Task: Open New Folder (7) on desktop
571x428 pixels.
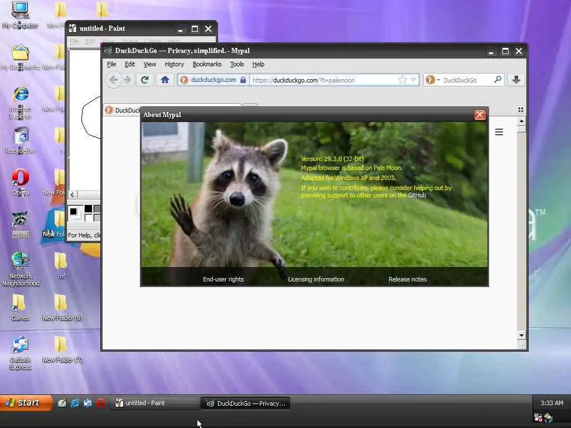Action: coord(62,350)
